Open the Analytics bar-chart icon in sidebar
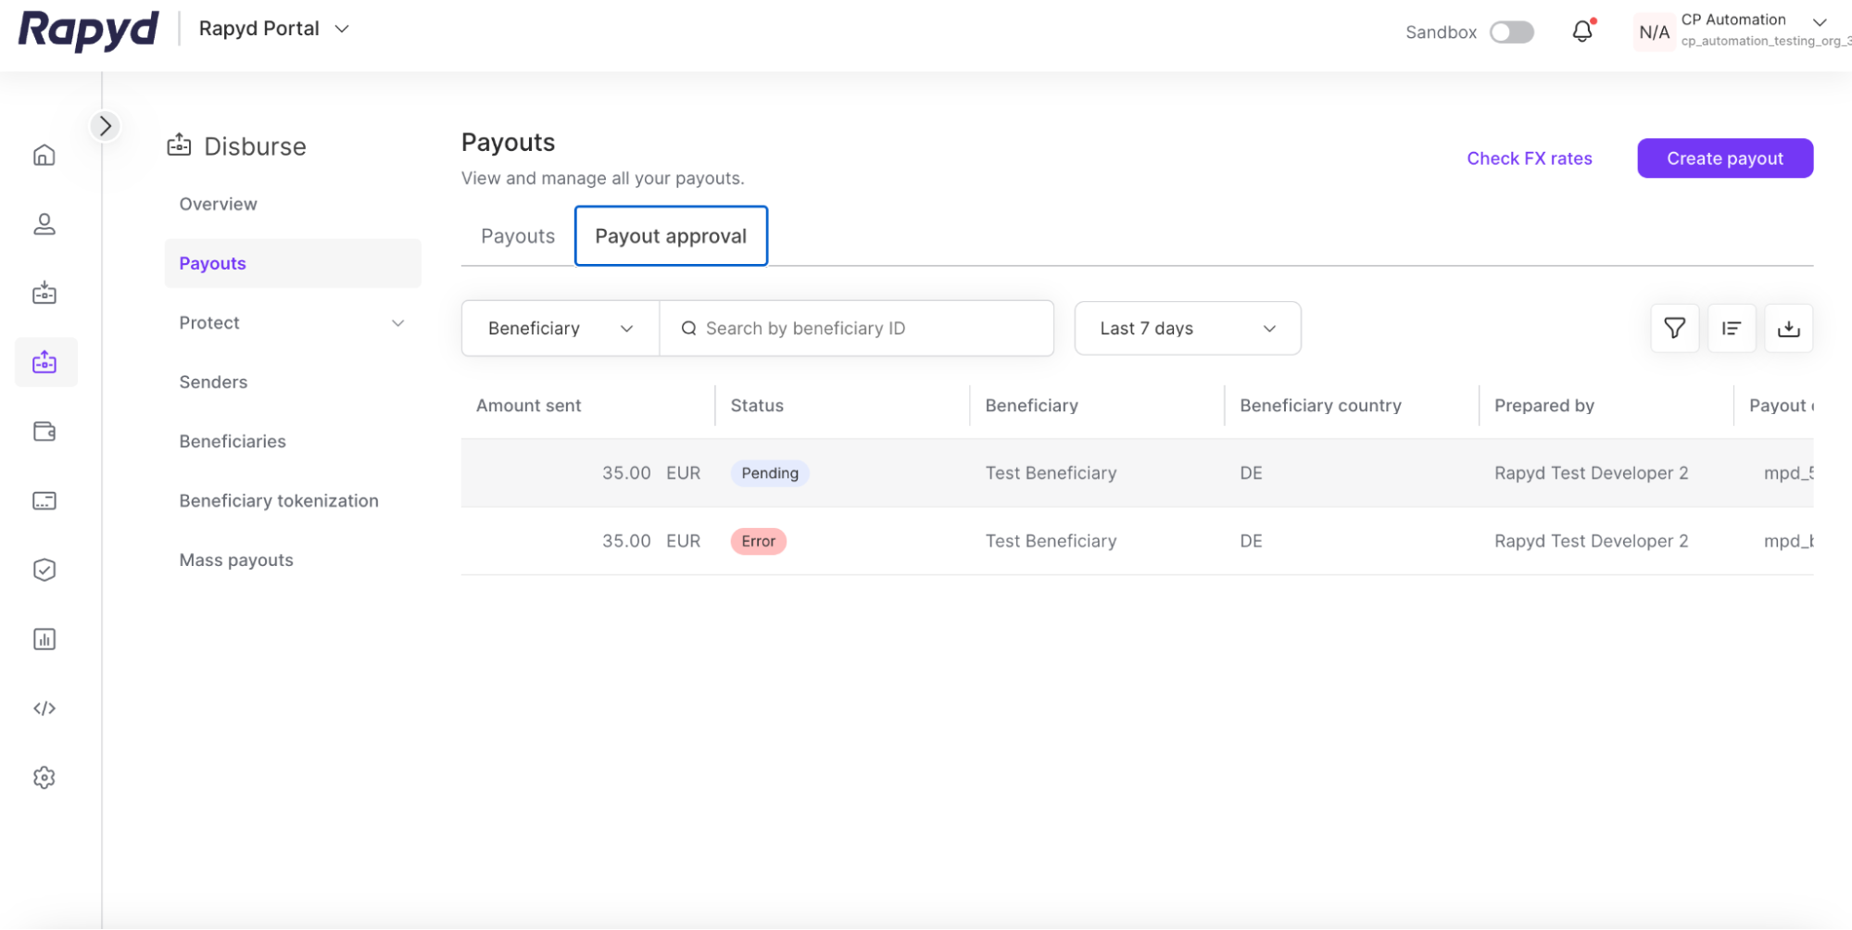This screenshot has height=930, width=1852. coord(44,638)
